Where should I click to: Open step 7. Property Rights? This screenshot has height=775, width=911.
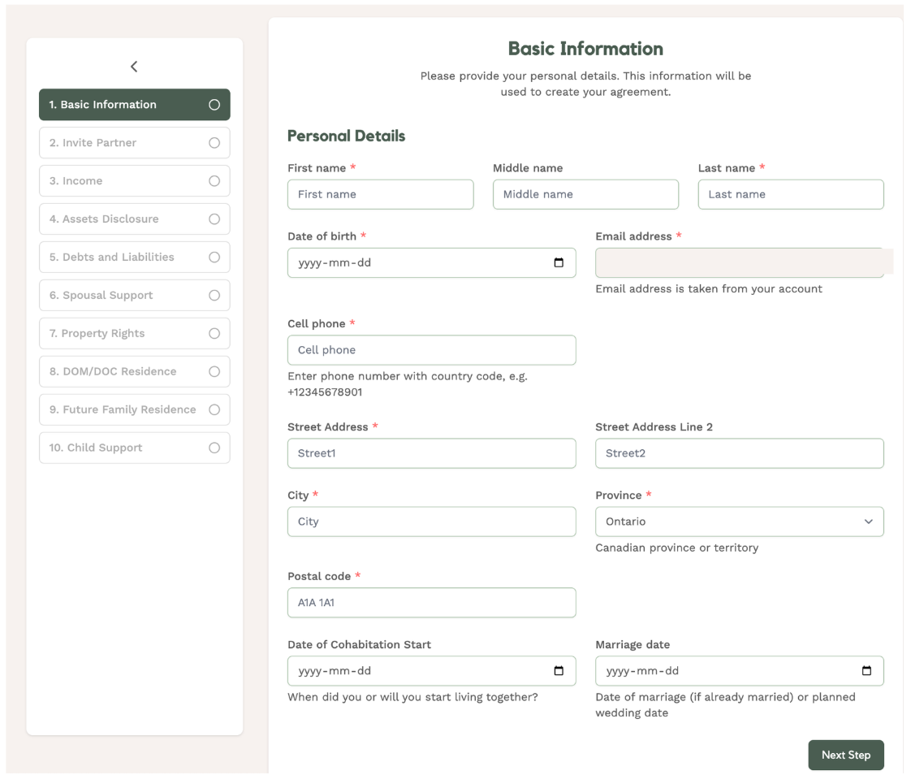click(x=122, y=334)
